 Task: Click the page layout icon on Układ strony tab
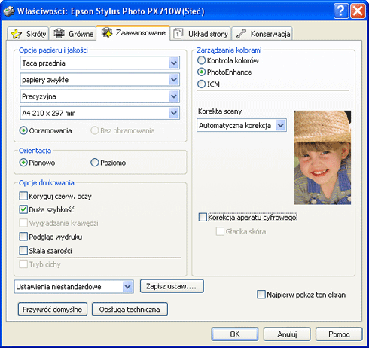[178, 33]
